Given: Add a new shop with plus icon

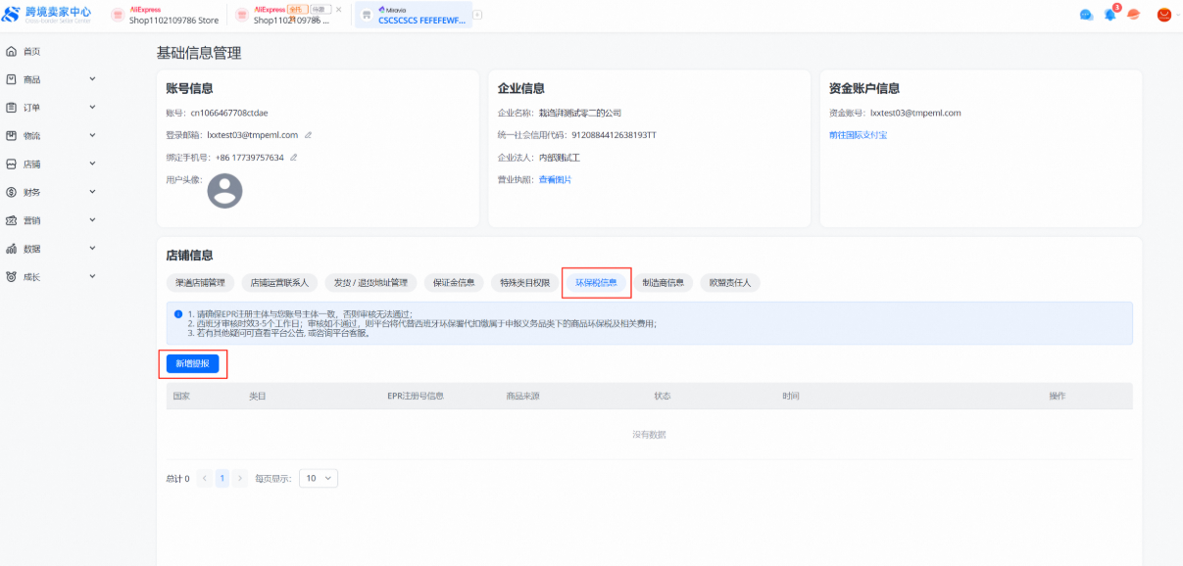Looking at the screenshot, I should click(x=477, y=15).
